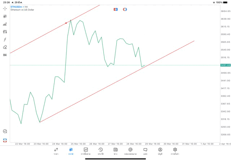Open the ประวัติ (History) tab
The height and width of the screenshot is (161, 231).
pyautogui.click(x=101, y=151)
